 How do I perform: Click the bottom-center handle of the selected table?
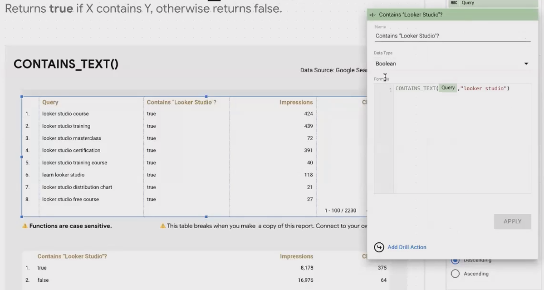(x=206, y=217)
